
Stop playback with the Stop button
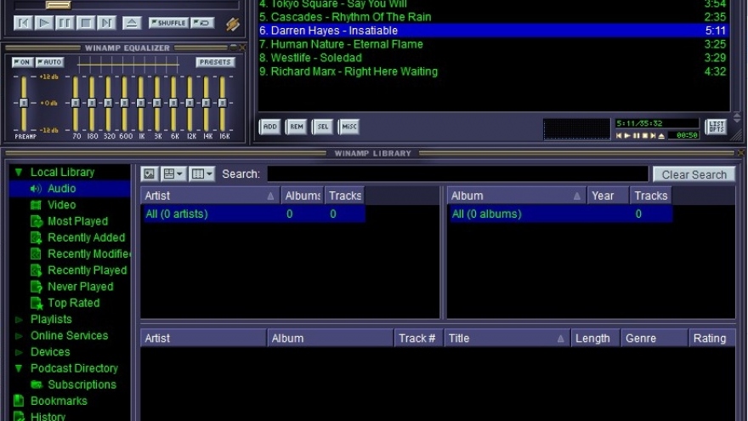[86, 23]
